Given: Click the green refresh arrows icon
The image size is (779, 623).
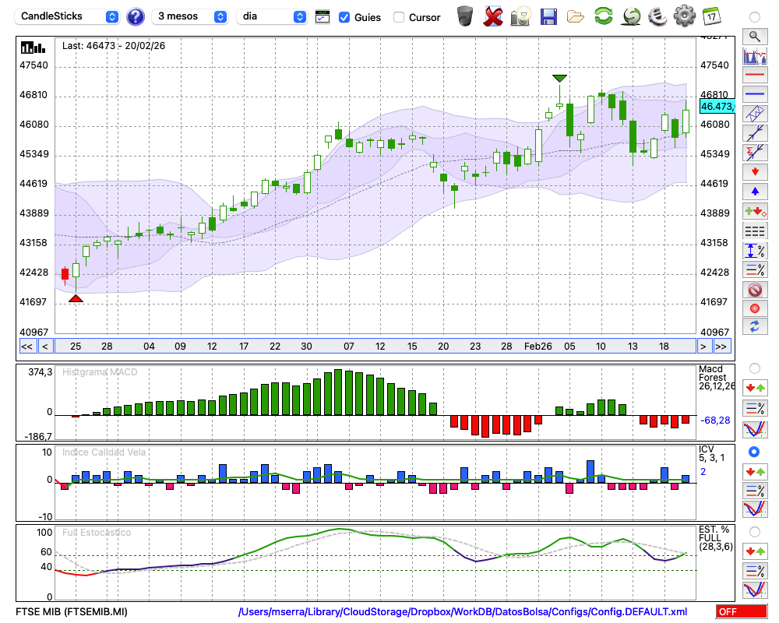Looking at the screenshot, I should click(603, 16).
